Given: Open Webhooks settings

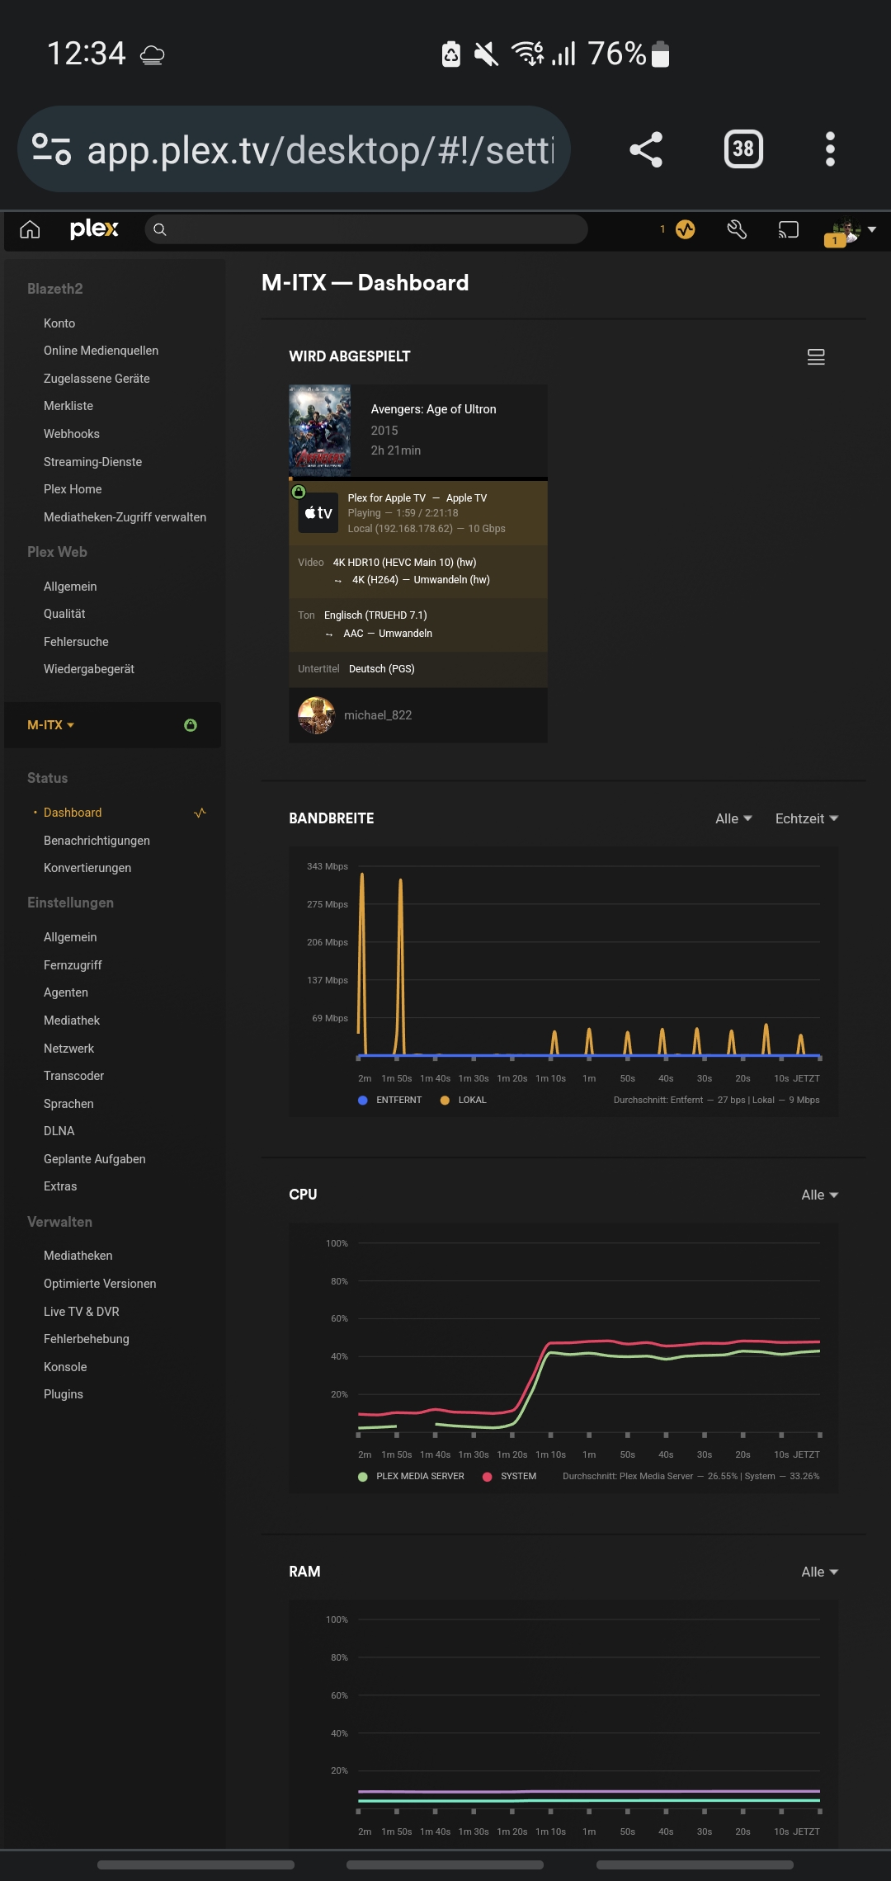Looking at the screenshot, I should tap(72, 434).
